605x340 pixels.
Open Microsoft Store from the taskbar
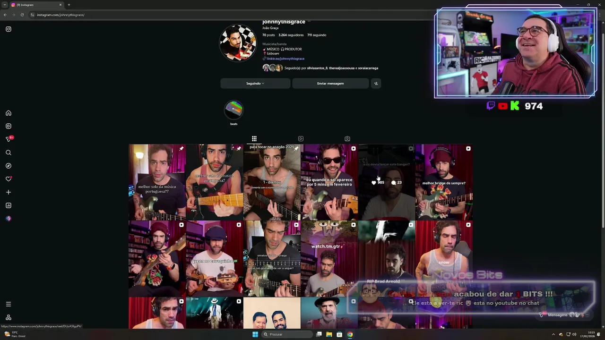point(339,334)
